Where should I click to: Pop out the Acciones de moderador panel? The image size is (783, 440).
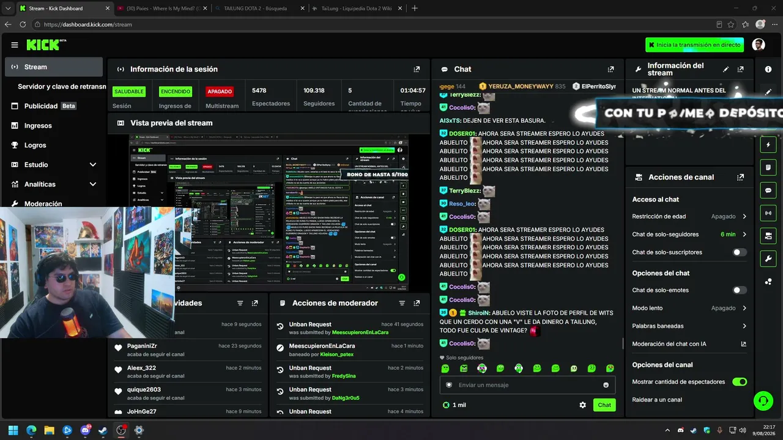tap(417, 303)
